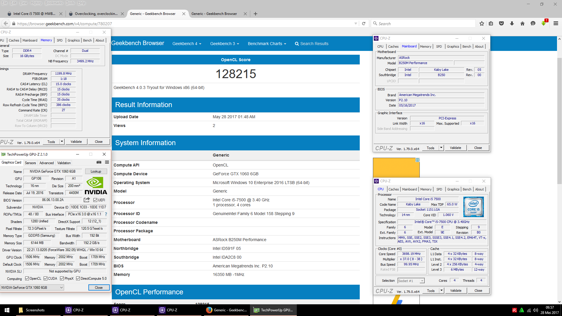Click Validate in the Memory CPU-Z window
Viewport: 562px width, 316px height.
(x=76, y=142)
